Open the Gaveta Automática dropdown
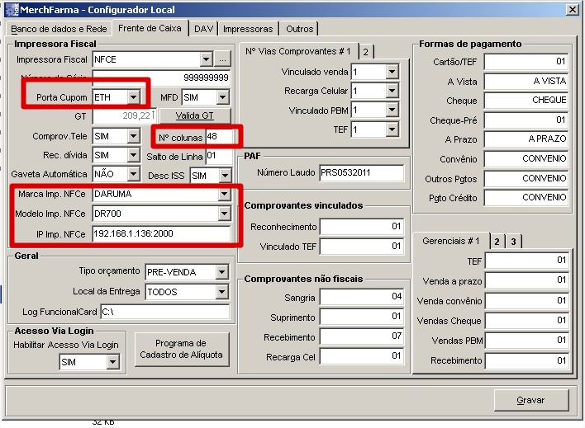 133,174
